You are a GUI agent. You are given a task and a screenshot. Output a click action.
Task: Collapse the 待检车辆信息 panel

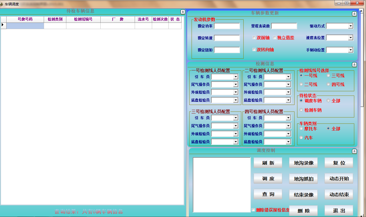tap(183, 12)
